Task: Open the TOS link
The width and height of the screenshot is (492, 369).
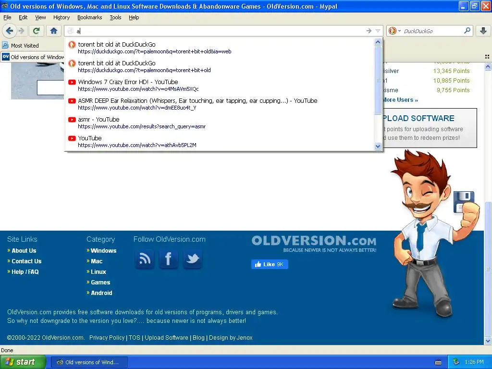Action: click(x=135, y=338)
